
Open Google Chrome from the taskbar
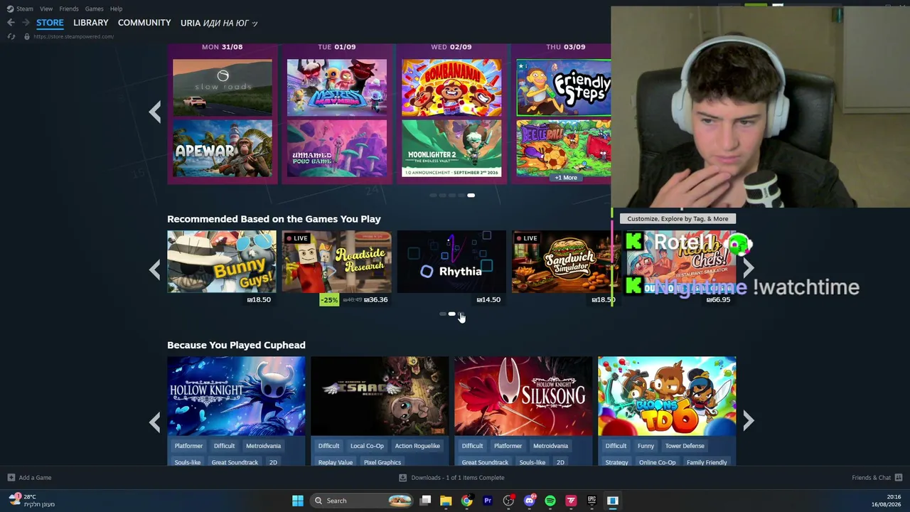[466, 501]
